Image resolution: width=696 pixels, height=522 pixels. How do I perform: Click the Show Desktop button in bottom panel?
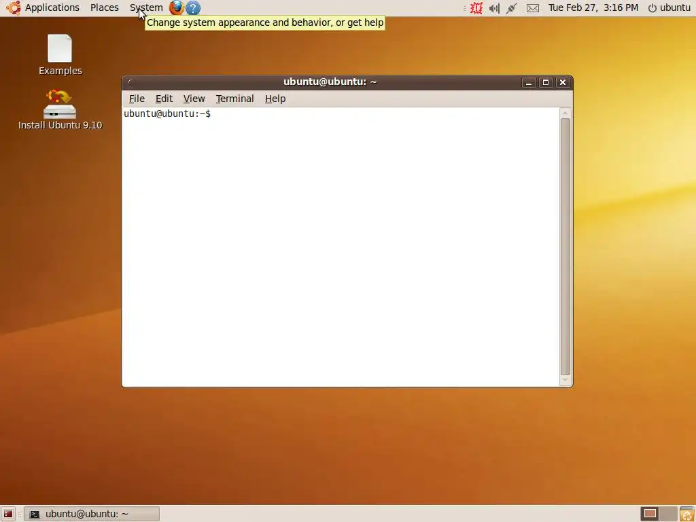pos(8,514)
